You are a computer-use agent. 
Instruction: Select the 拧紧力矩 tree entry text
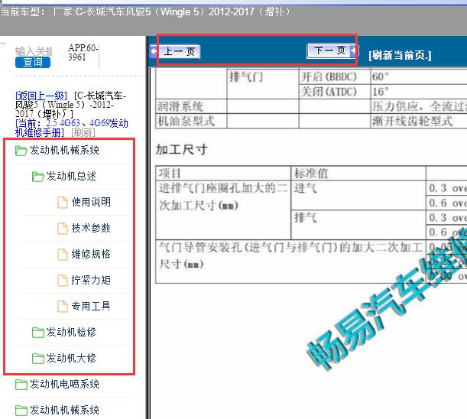point(91,280)
